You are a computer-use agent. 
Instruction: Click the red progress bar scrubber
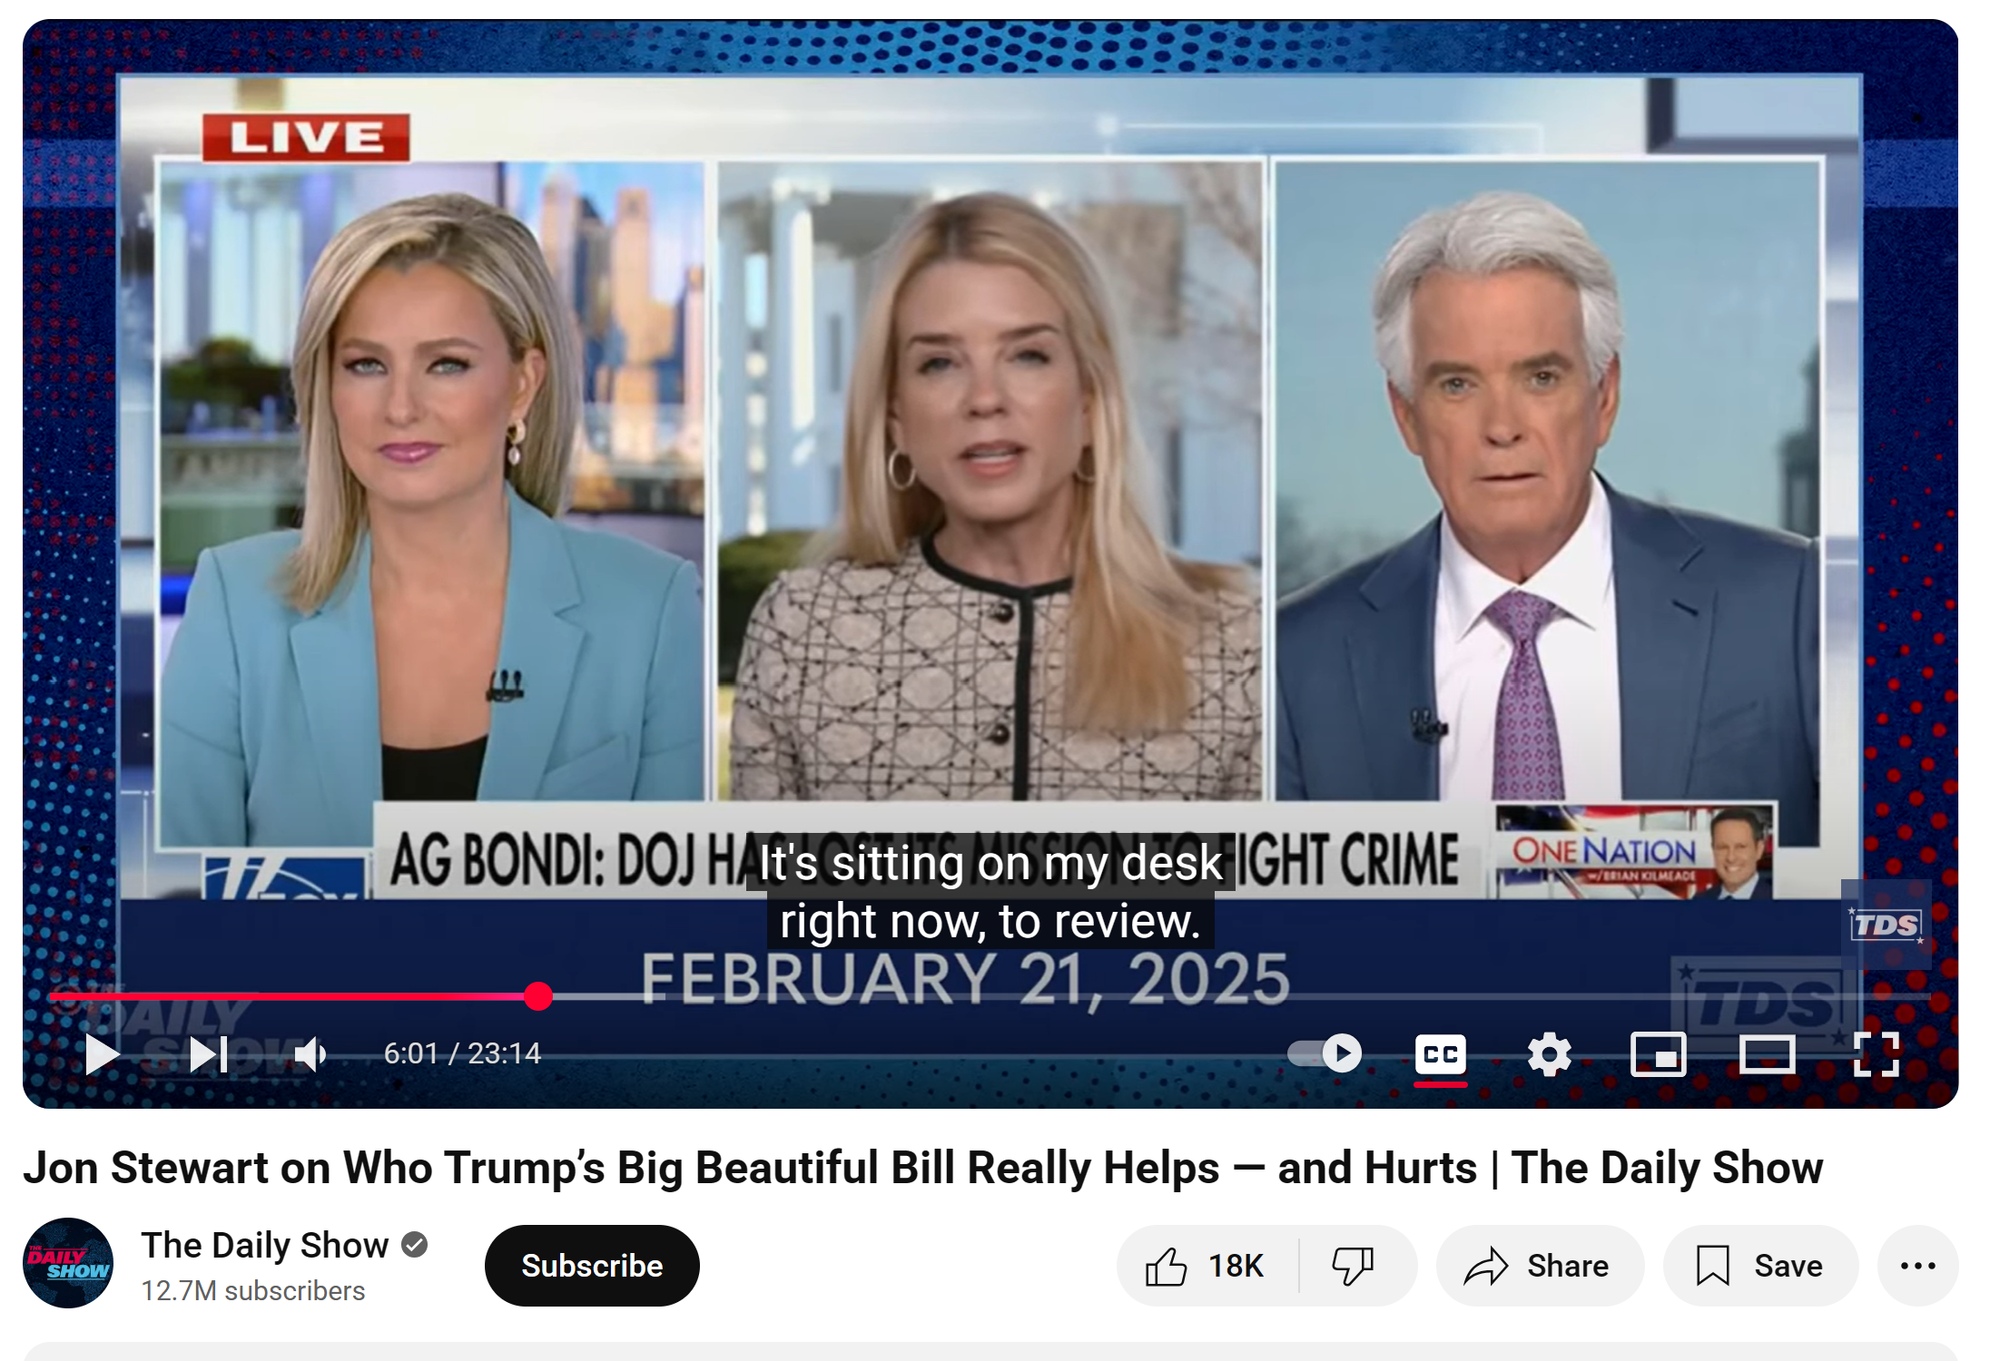(x=538, y=996)
